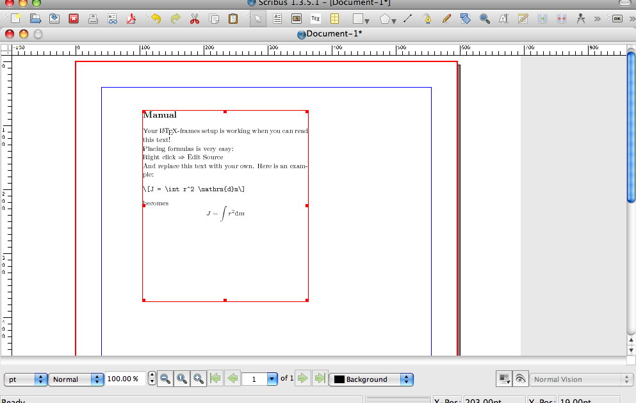
Task: Select the Freehand pencil tool
Action: pos(446,19)
